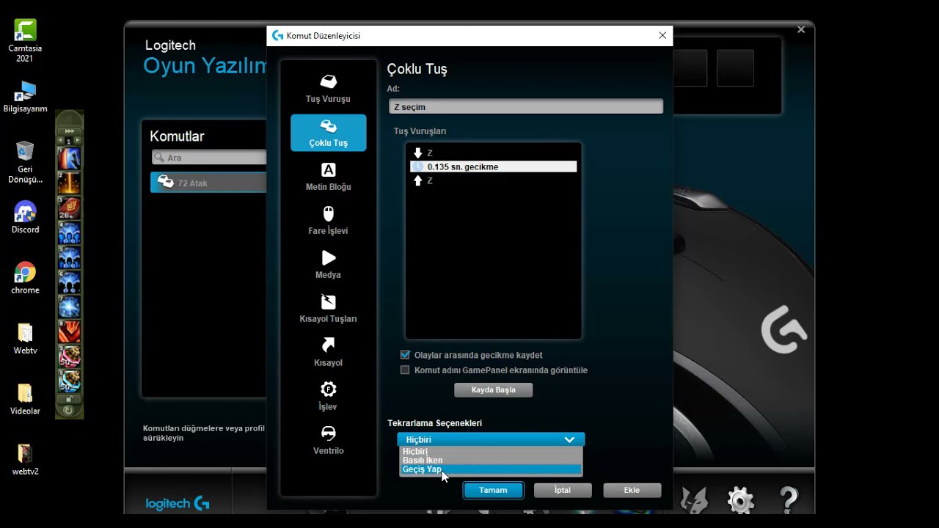Click the İptal cancel button

click(x=563, y=490)
